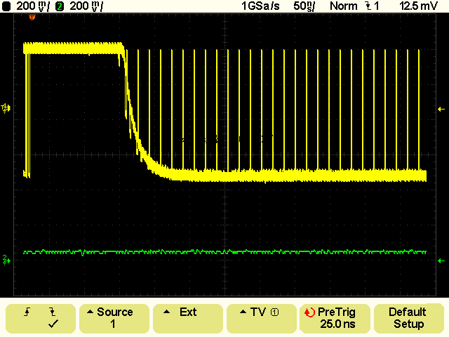The image size is (449, 337).
Task: Click the Norm trigger mode label
Action: pyautogui.click(x=344, y=6)
